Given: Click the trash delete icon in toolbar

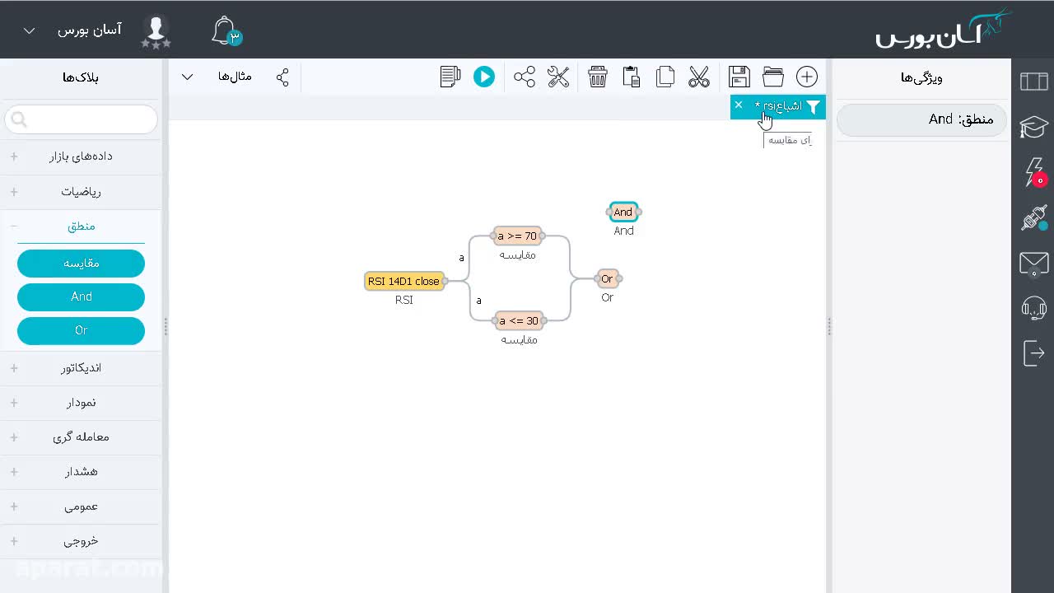Looking at the screenshot, I should (x=598, y=77).
